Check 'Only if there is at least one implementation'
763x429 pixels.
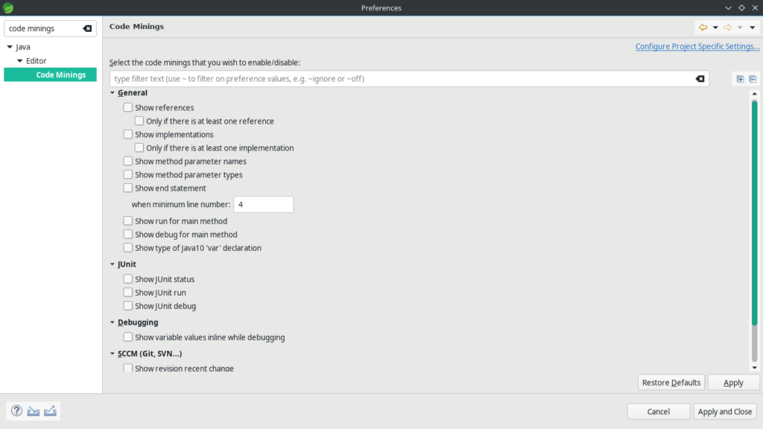(139, 147)
